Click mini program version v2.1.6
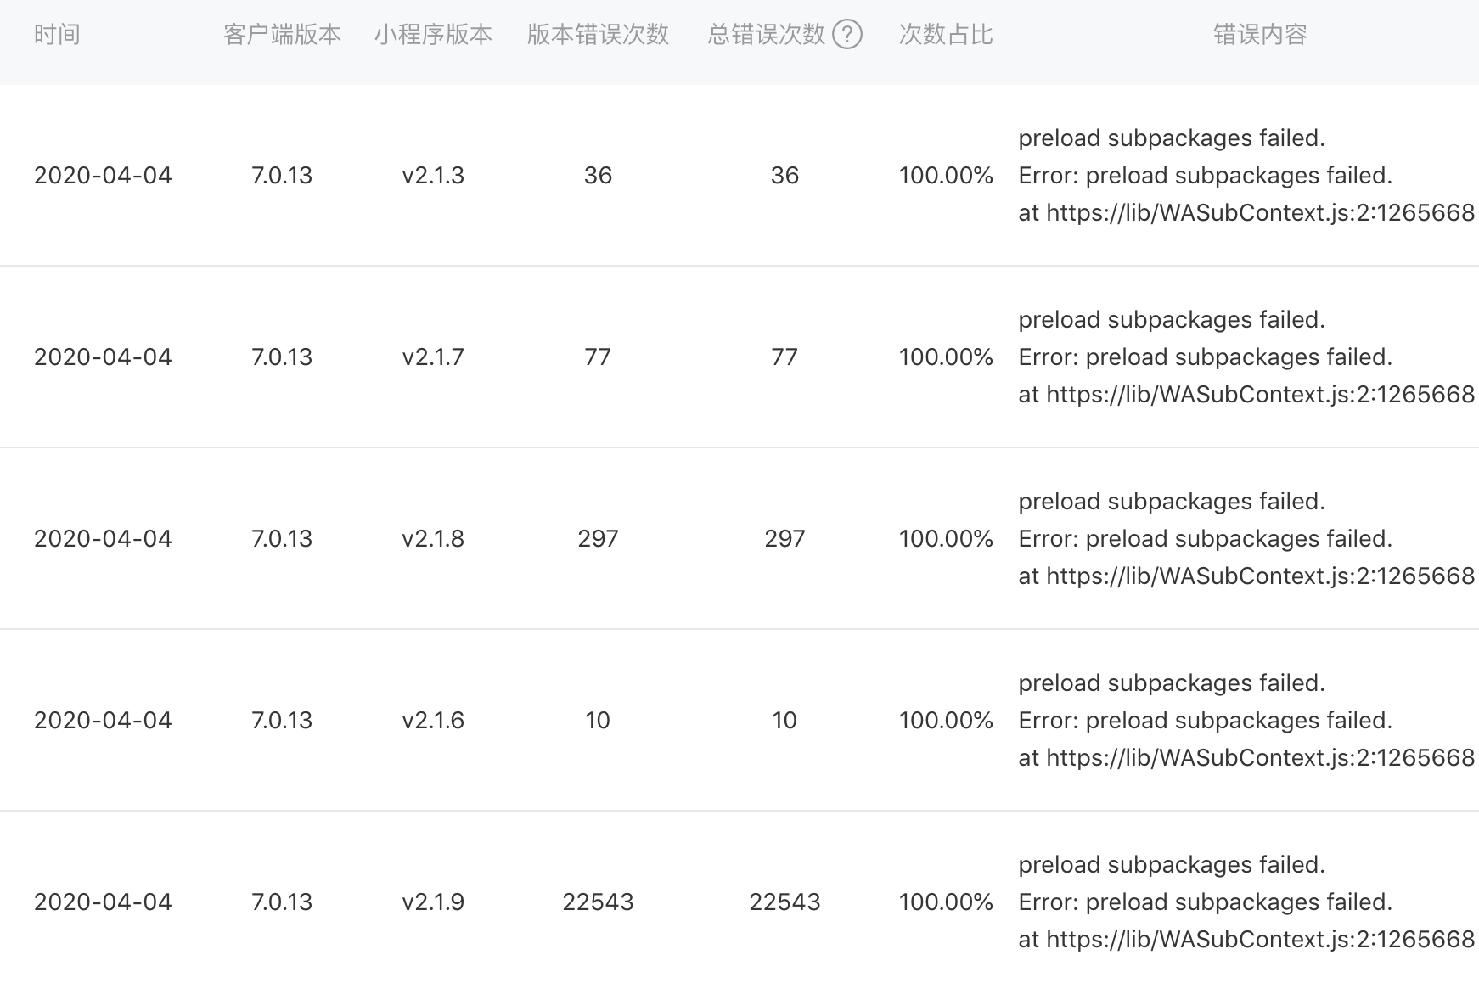The width and height of the screenshot is (1479, 983). 433,721
